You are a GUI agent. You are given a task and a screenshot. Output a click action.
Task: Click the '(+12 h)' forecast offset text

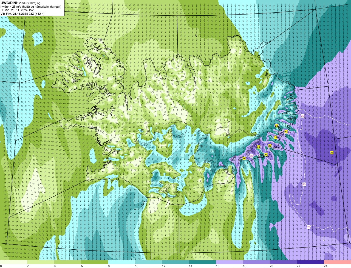point(40,13)
